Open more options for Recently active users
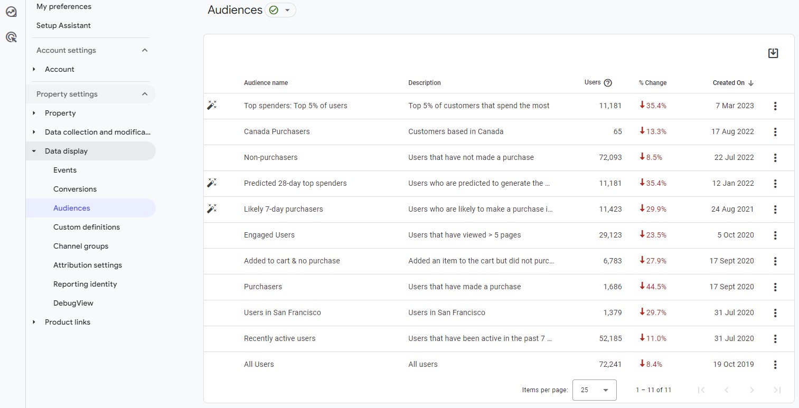Screen dimensions: 799x408 pyautogui.click(x=775, y=339)
